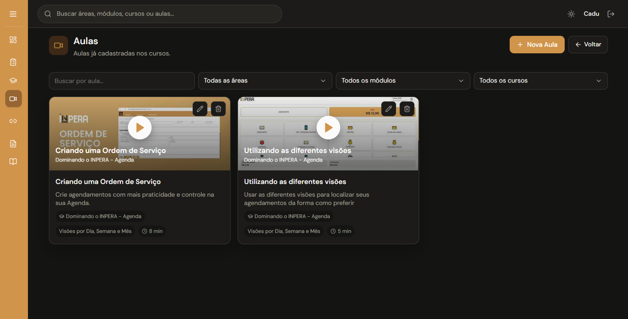The width and height of the screenshot is (628, 319).
Task: Open the dashboard grid icon in the sidebar
Action: [x=13, y=40]
